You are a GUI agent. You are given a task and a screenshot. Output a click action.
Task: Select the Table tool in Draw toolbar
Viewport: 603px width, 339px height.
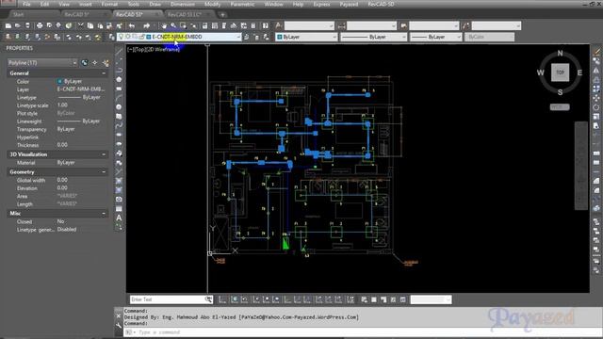[x=119, y=208]
